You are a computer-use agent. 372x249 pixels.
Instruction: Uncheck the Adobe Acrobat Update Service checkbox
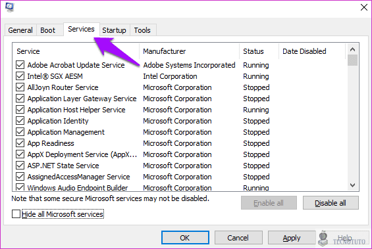20,65
